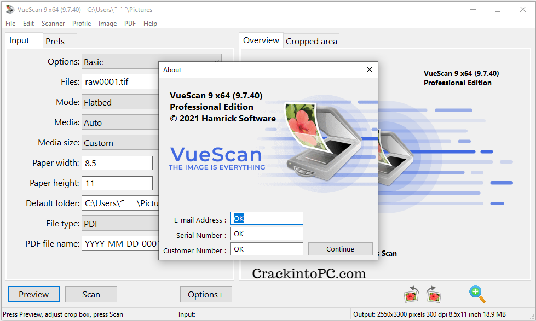The image size is (536, 321).
Task: Click the Files field raw0001.tif
Action: (x=120, y=81)
